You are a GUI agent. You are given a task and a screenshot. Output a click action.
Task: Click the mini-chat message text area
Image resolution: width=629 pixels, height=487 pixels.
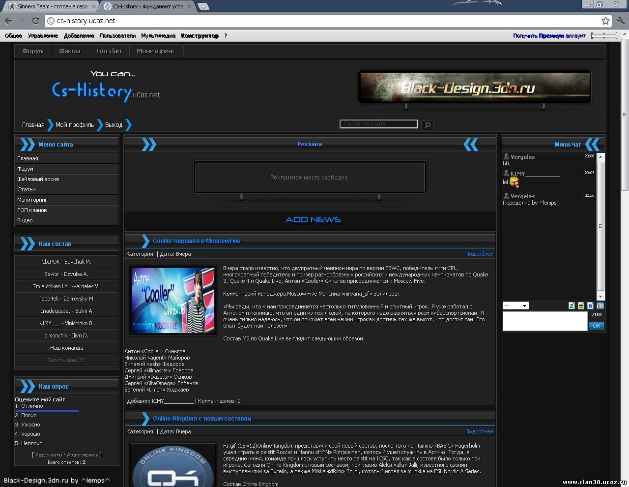pos(544,321)
